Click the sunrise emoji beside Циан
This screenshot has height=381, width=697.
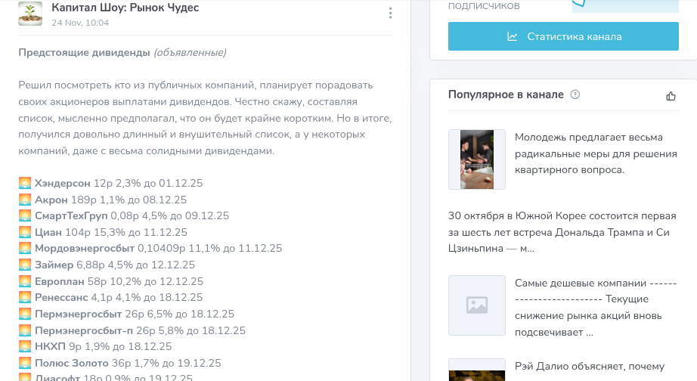(x=25, y=232)
